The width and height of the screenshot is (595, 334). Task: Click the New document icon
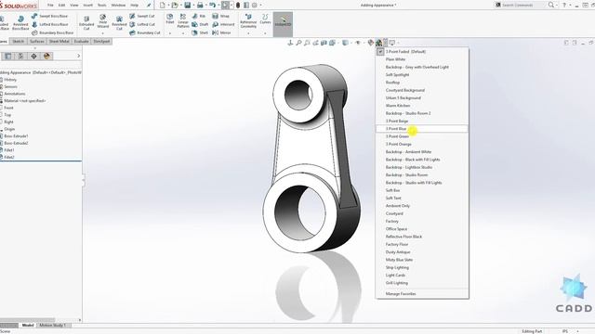[163, 6]
